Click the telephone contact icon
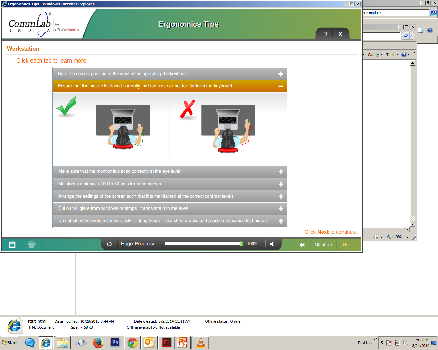Screen dimensions: 438x350 [x=31, y=245]
